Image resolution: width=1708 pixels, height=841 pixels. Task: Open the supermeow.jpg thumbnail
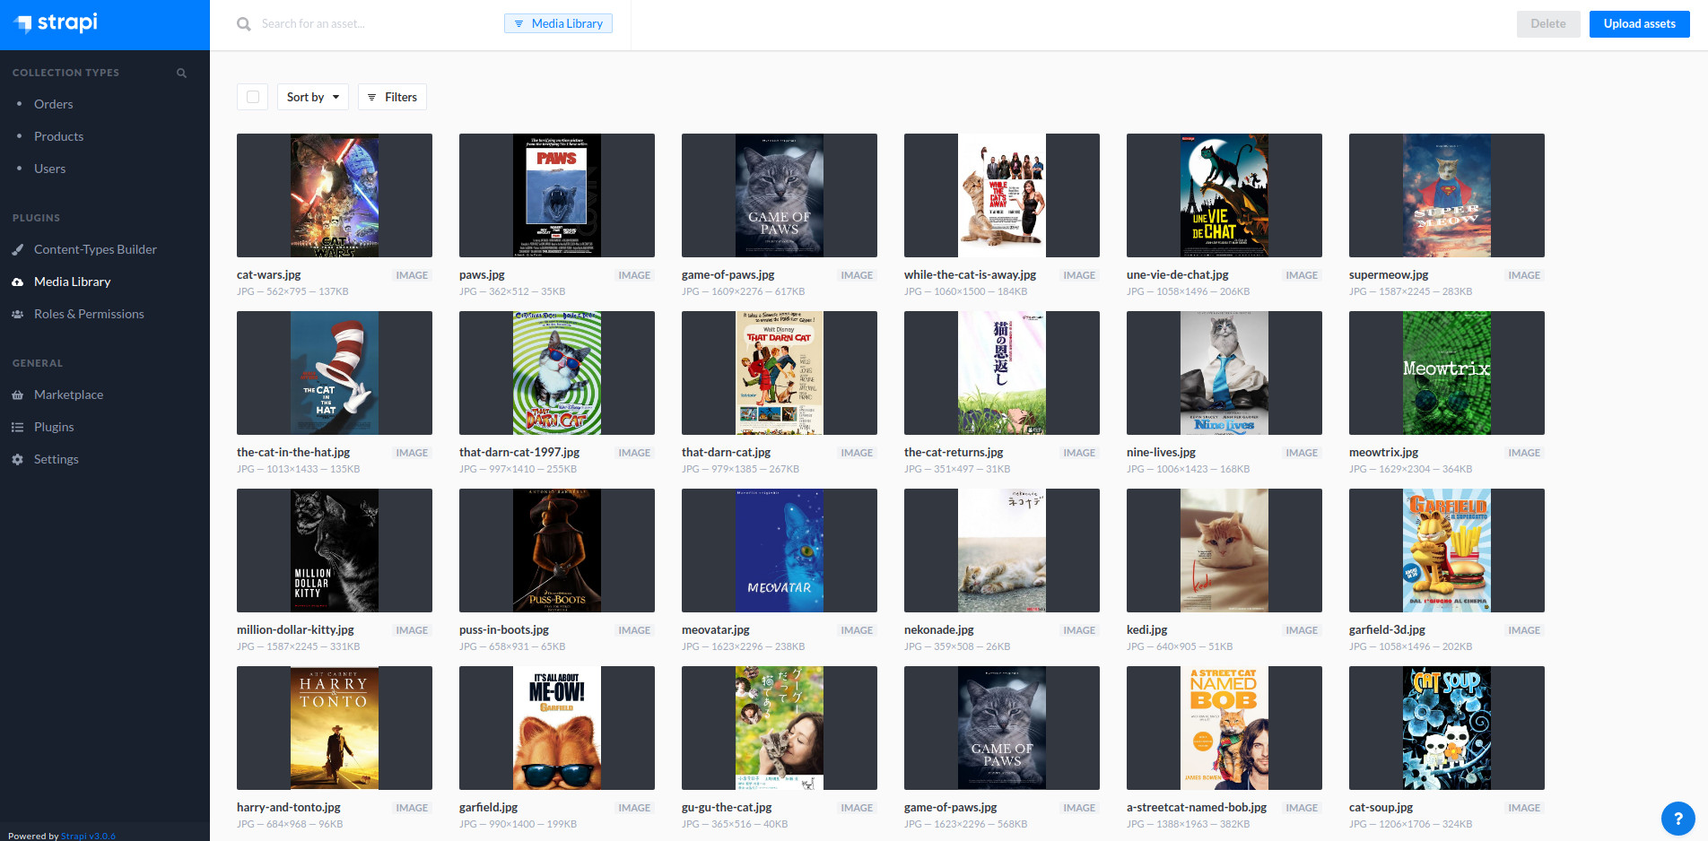(1447, 195)
